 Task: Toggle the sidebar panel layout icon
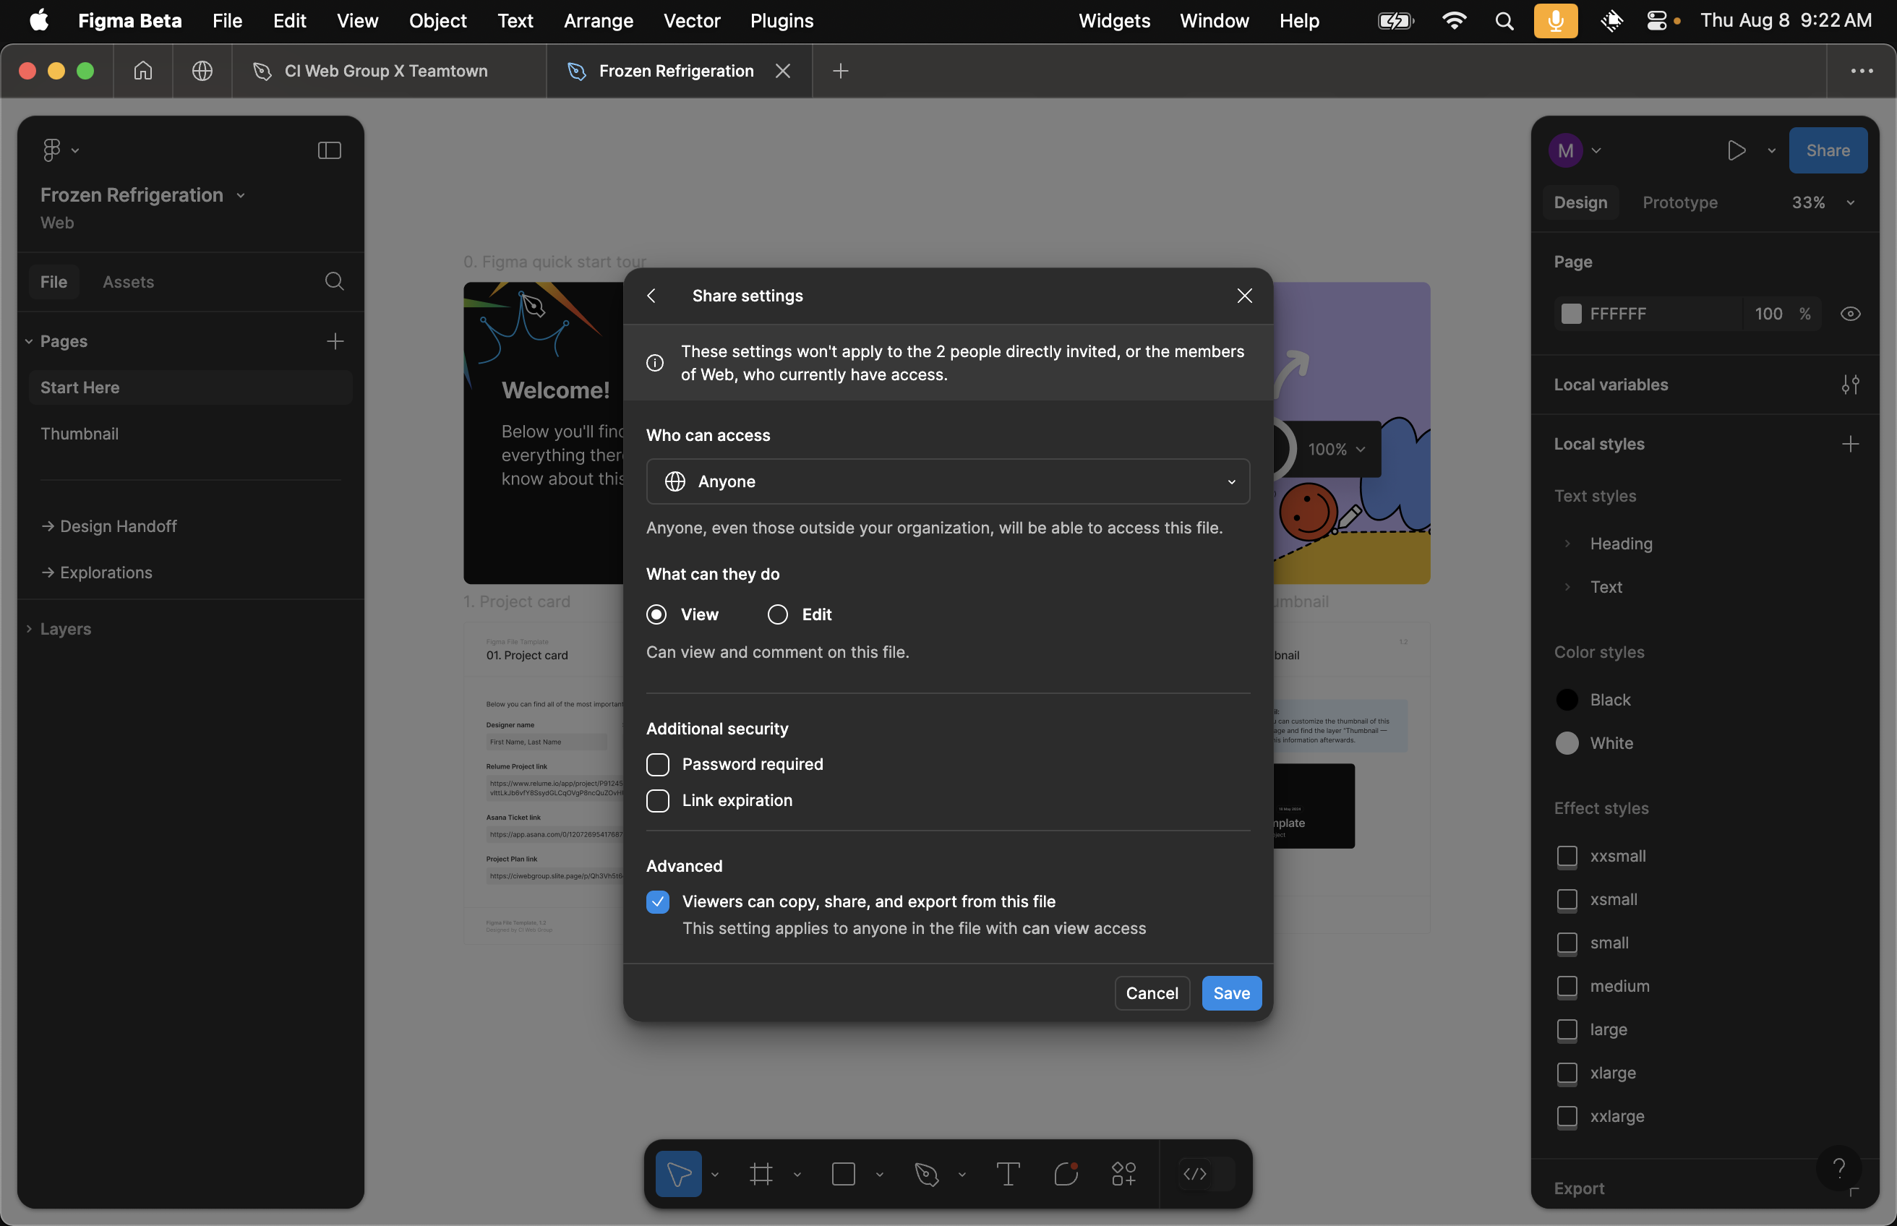330,150
